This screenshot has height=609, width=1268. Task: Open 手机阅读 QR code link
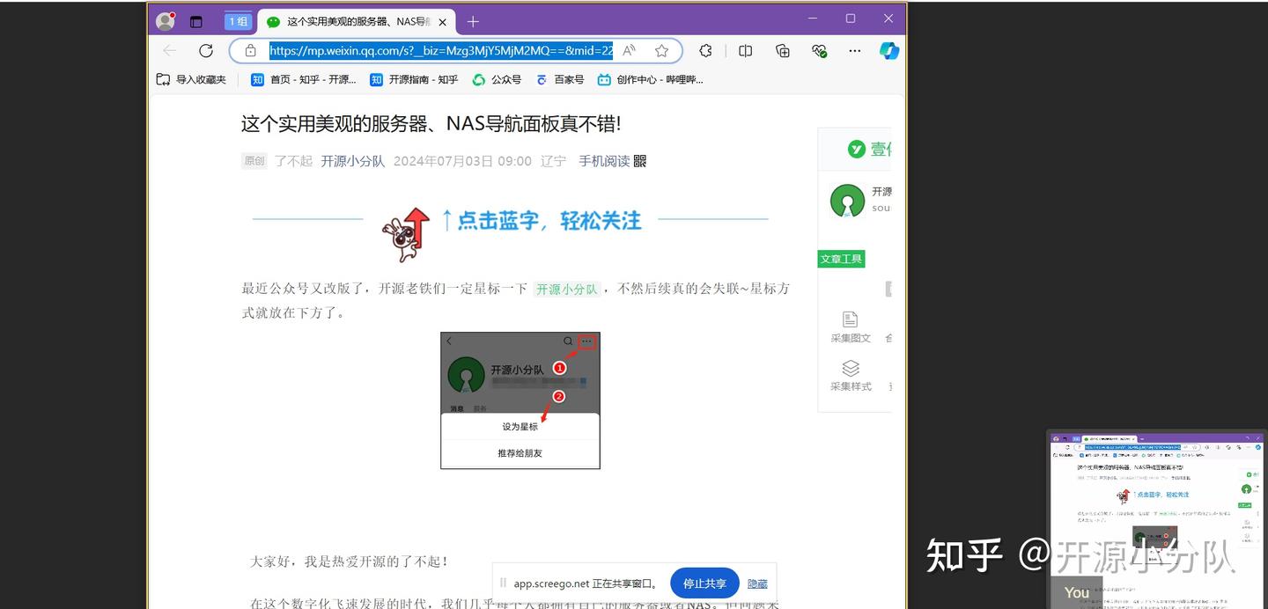click(612, 161)
